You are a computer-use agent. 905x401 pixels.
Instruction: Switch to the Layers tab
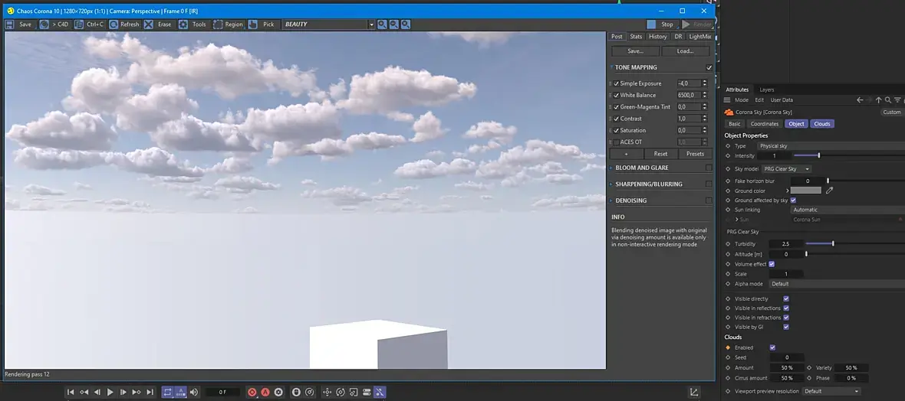tap(766, 90)
